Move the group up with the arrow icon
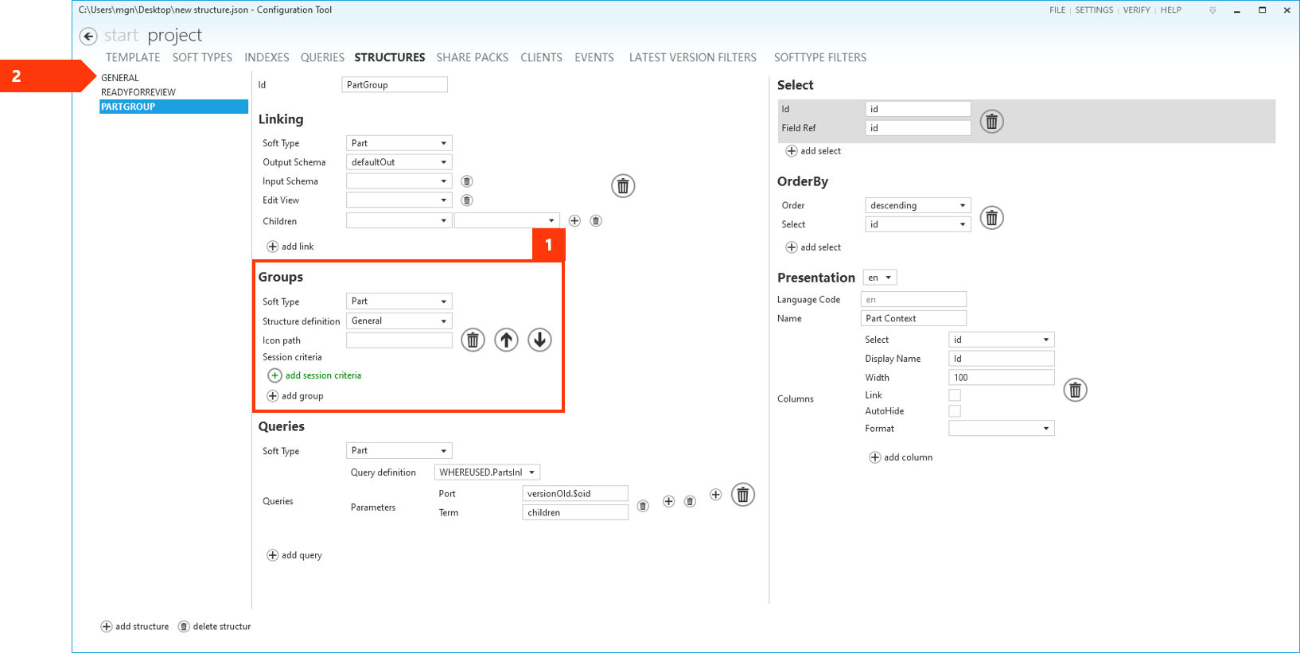The width and height of the screenshot is (1300, 653). (506, 340)
